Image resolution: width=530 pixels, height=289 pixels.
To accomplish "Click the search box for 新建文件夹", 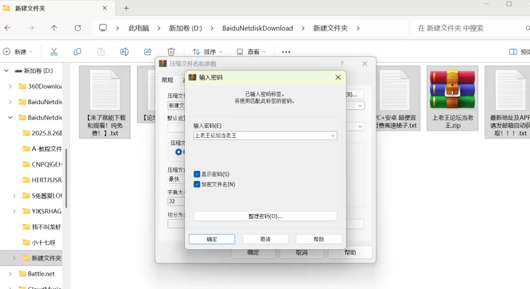I will coord(470,28).
